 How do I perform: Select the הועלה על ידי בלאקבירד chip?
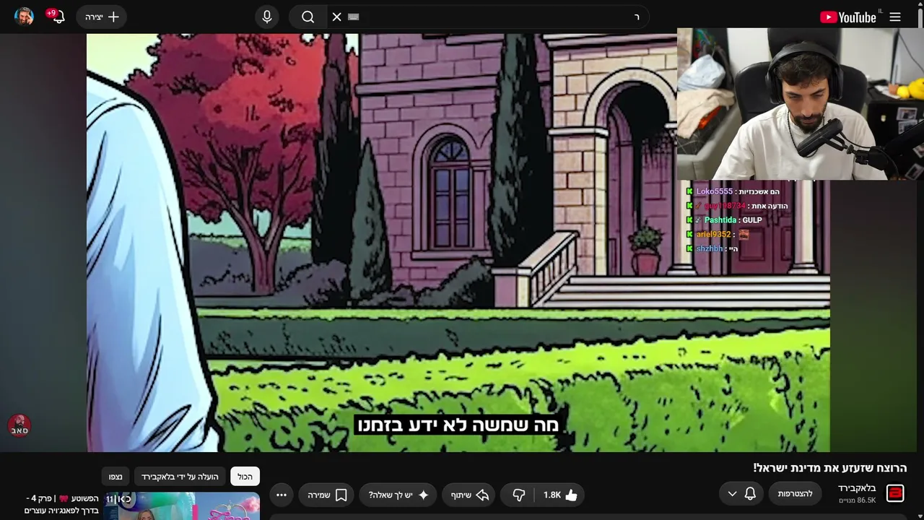click(x=180, y=477)
